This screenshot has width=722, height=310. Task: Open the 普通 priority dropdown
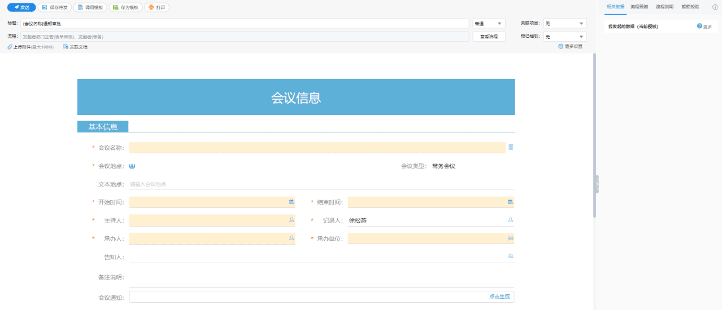(489, 23)
